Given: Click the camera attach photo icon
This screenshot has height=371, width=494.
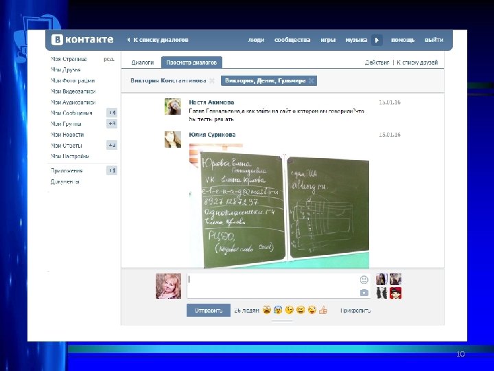Looking at the screenshot, I should (364, 293).
